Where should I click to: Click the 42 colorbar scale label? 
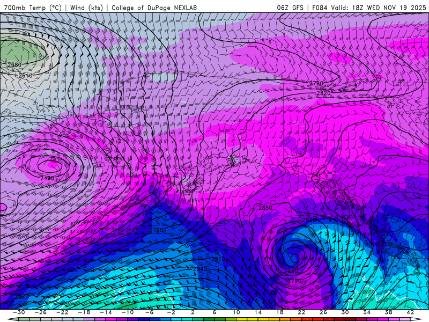[410, 312]
